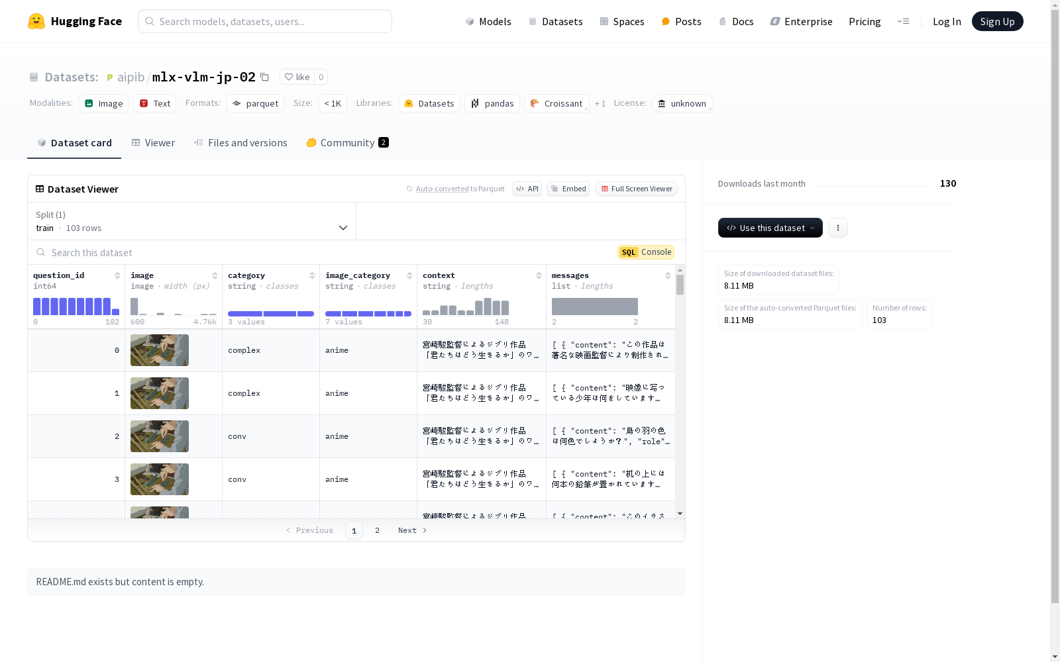The width and height of the screenshot is (1060, 662).
Task: Go to page 2 of results
Action: 377,530
